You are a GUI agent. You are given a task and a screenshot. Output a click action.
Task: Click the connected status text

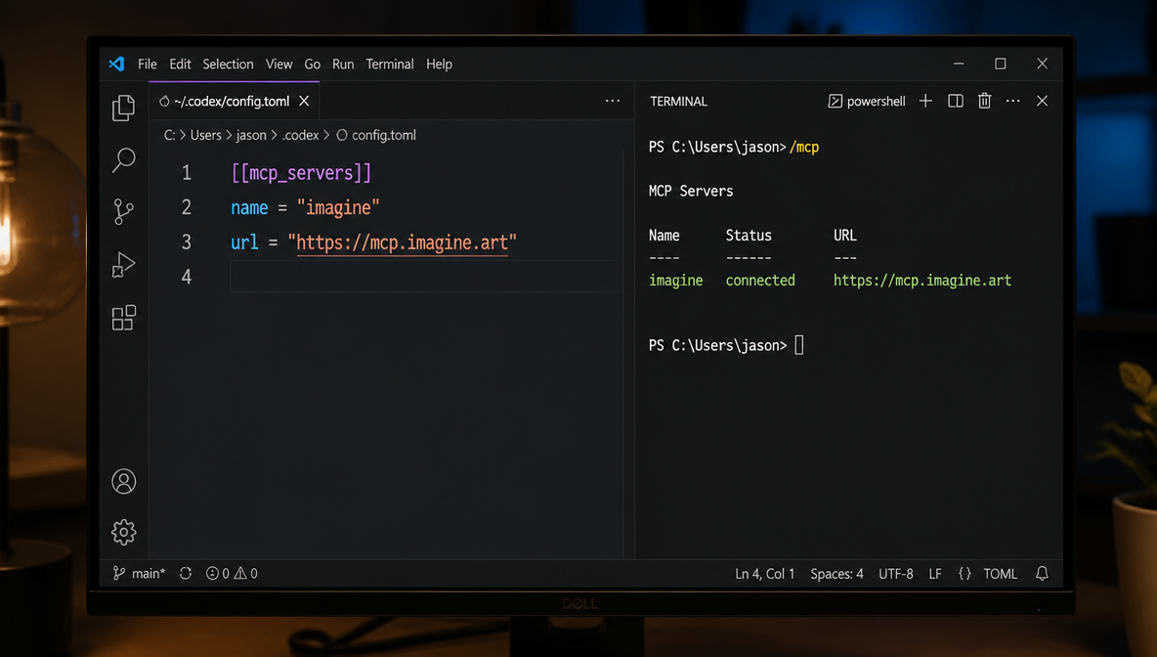click(x=760, y=281)
